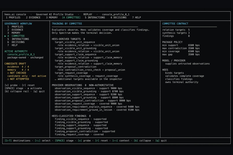Click [b] collapse in footer bar

pyautogui.click(x=142, y=141)
